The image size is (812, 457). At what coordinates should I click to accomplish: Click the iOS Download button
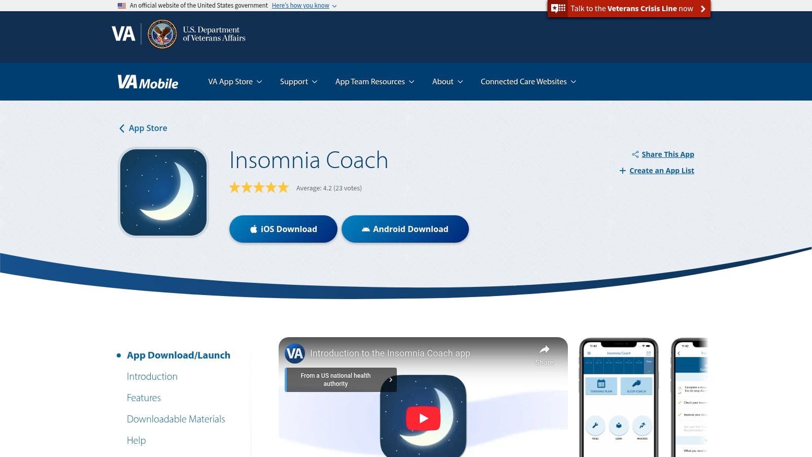click(283, 229)
